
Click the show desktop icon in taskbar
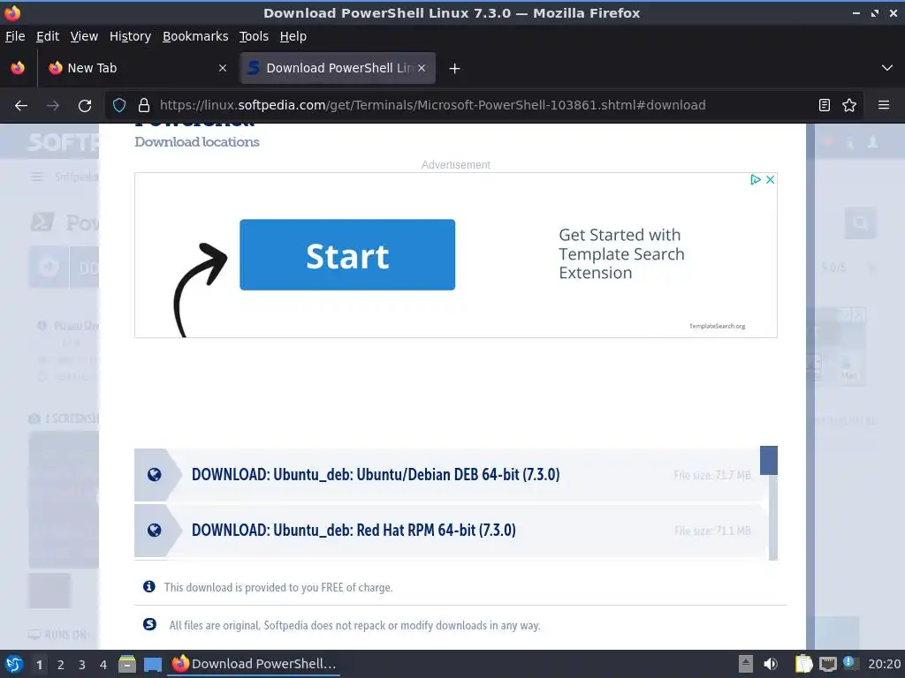point(153,665)
